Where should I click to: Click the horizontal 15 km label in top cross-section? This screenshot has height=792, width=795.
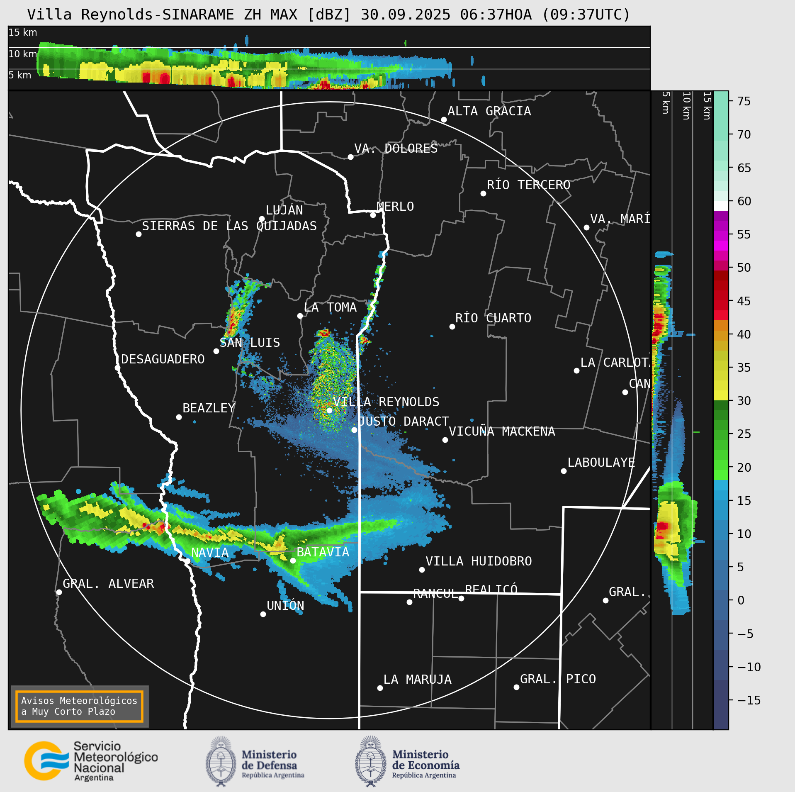[x=23, y=32]
